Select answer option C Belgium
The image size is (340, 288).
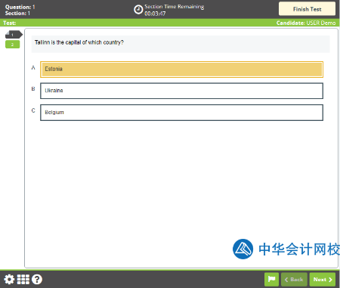tap(181, 113)
